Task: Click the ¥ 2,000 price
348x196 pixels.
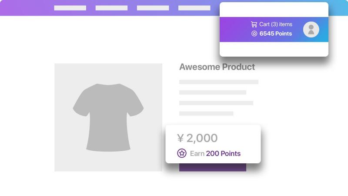Action: [197, 138]
